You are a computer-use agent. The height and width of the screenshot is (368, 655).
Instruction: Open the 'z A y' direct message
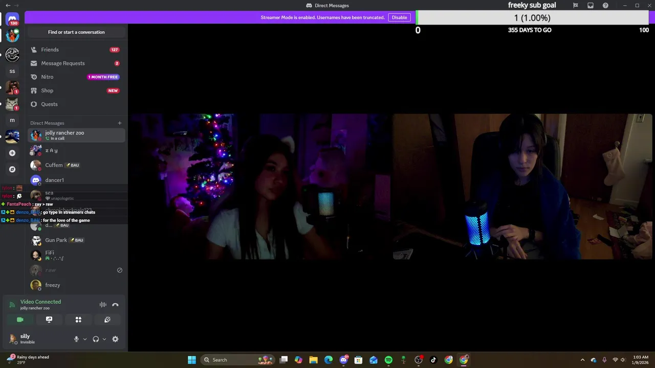click(x=76, y=151)
